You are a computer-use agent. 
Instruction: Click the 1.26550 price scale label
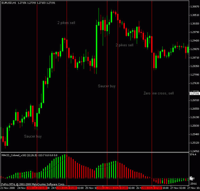point(195,109)
